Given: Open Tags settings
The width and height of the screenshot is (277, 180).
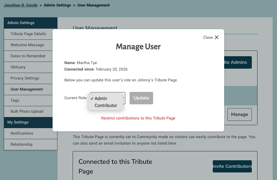Looking at the screenshot, I should point(28,101).
